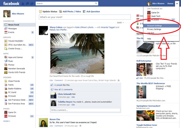
Task: Open account dropdown arrow in top bar
Action: coord(177,4)
